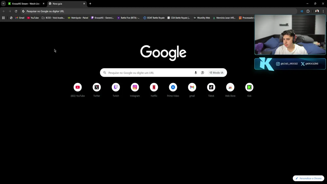Open the YouTube bookmark
The height and width of the screenshot is (184, 327).
33,18
